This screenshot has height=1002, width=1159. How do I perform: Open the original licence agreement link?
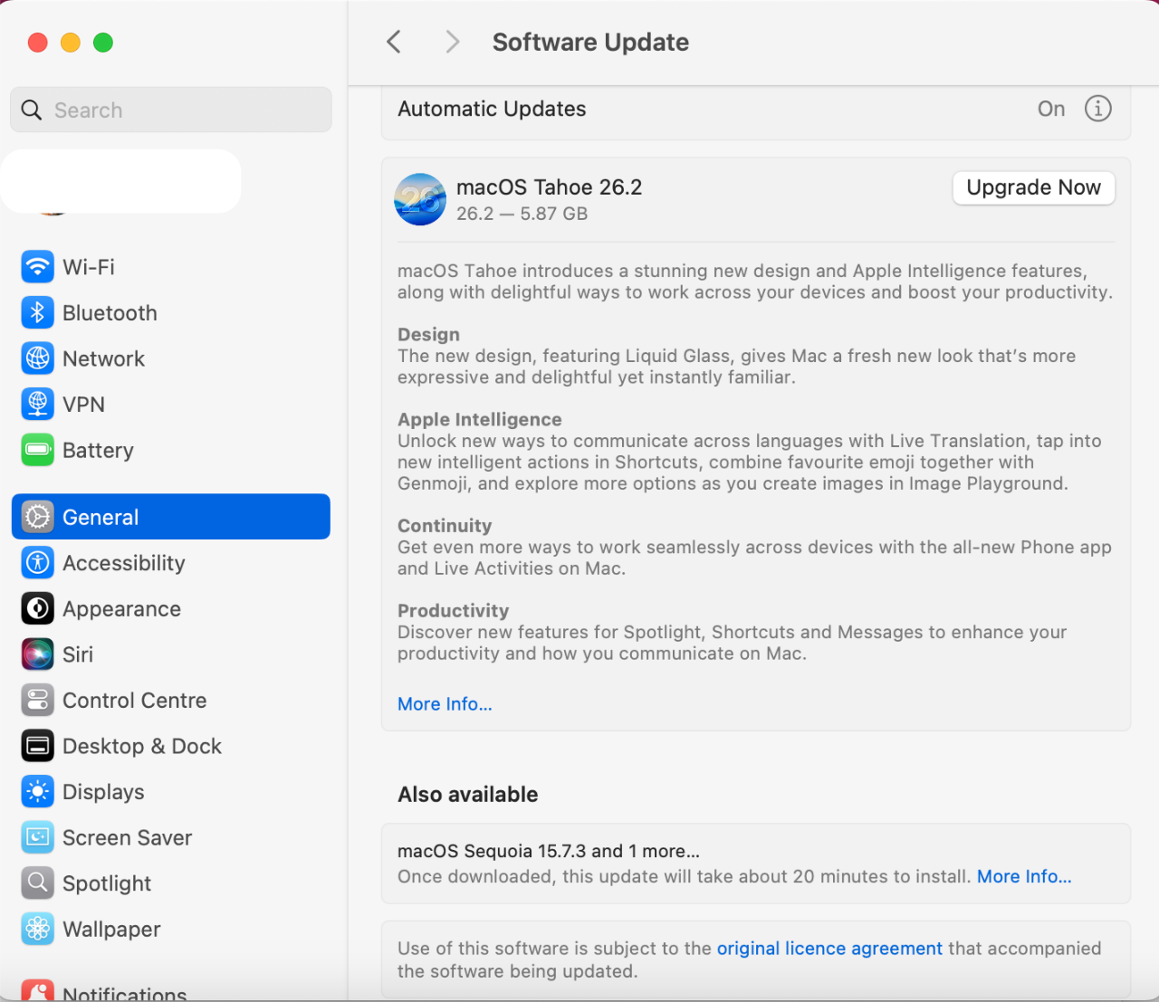tap(829, 949)
